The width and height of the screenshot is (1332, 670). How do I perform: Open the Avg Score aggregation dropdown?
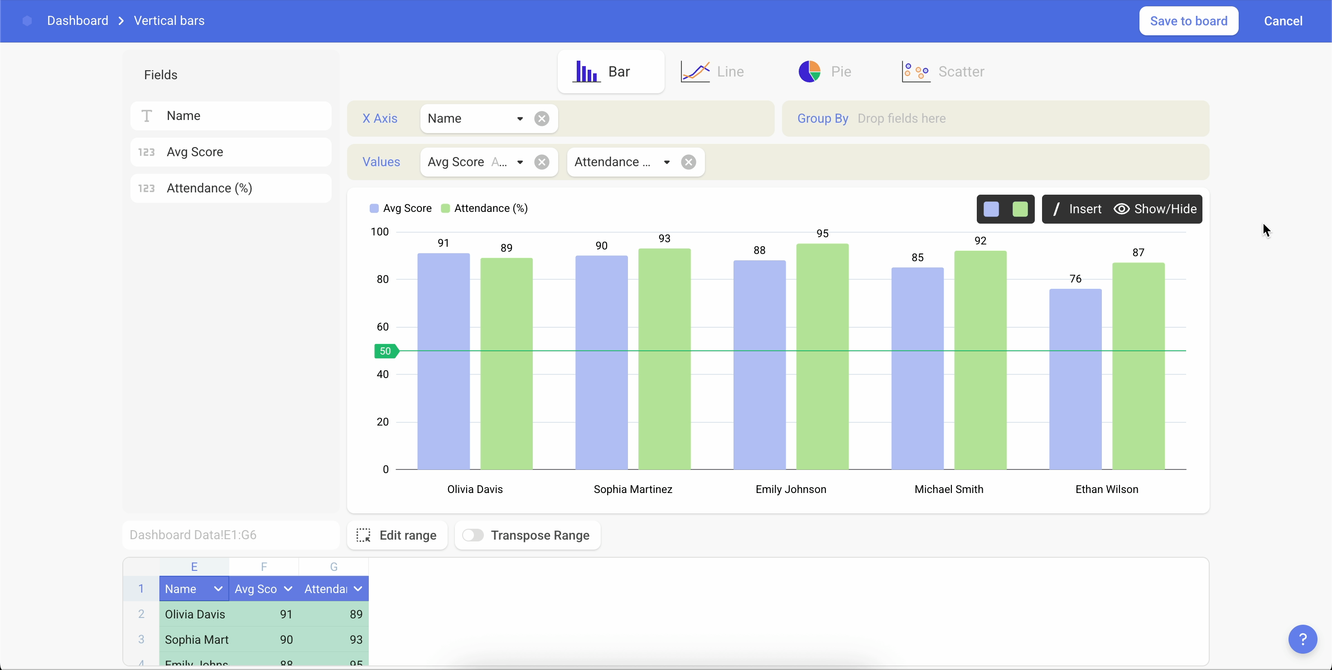point(520,162)
